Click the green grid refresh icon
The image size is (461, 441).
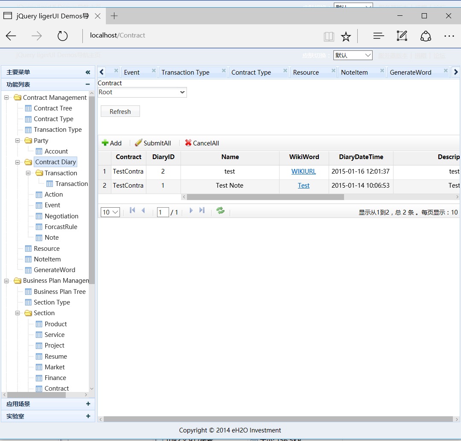pyautogui.click(x=220, y=211)
